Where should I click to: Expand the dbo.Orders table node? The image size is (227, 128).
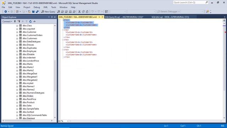click(x=17, y=96)
